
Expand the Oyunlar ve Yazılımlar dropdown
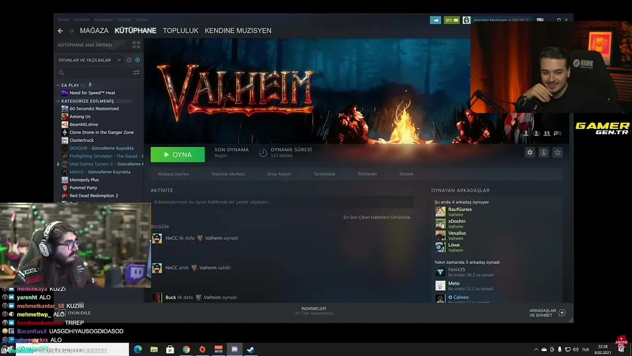(x=119, y=60)
